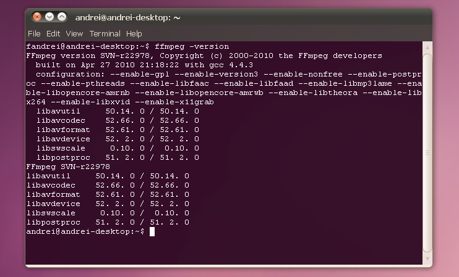The image size is (459, 277).
Task: Click the scrollbar down arrow
Action: click(x=427, y=258)
